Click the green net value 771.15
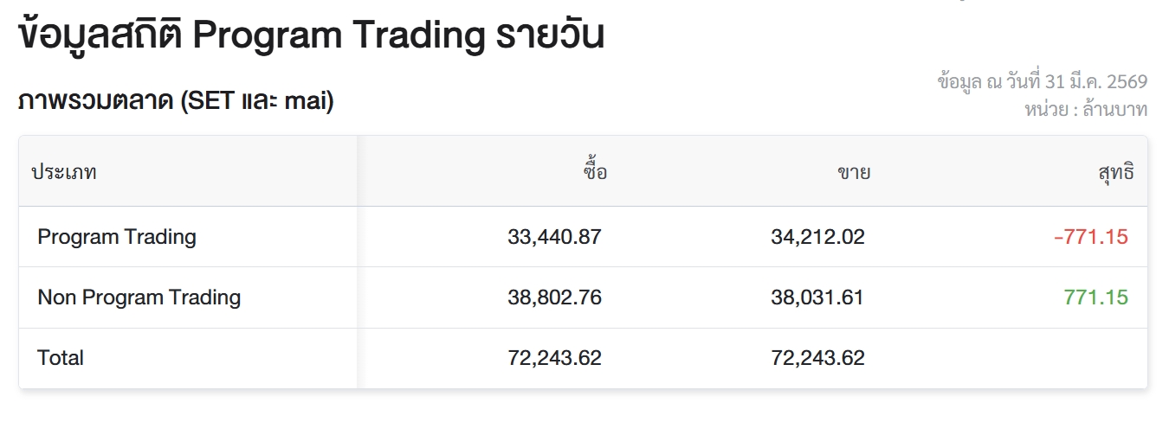Screen dimensions: 1169x422 pos(1095,297)
